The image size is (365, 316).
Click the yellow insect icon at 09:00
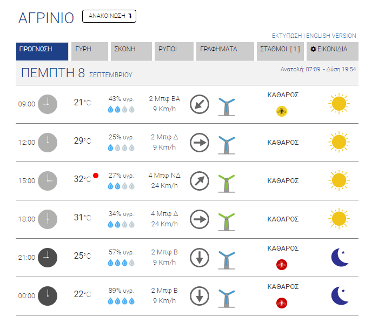[282, 111]
